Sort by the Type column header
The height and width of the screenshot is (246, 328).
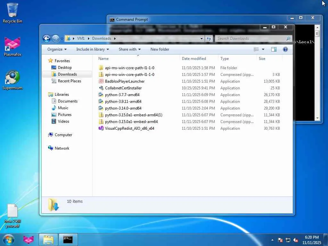pyautogui.click(x=237, y=59)
